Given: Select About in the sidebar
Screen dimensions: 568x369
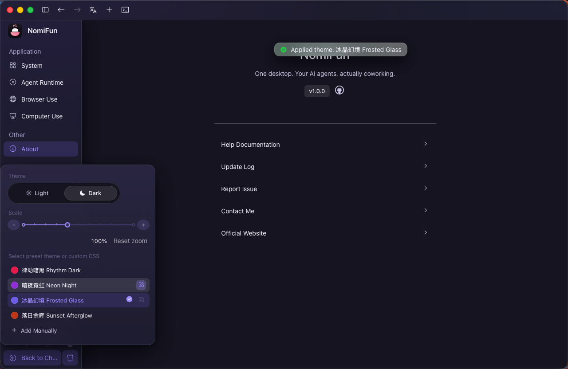Looking at the screenshot, I should click(41, 149).
